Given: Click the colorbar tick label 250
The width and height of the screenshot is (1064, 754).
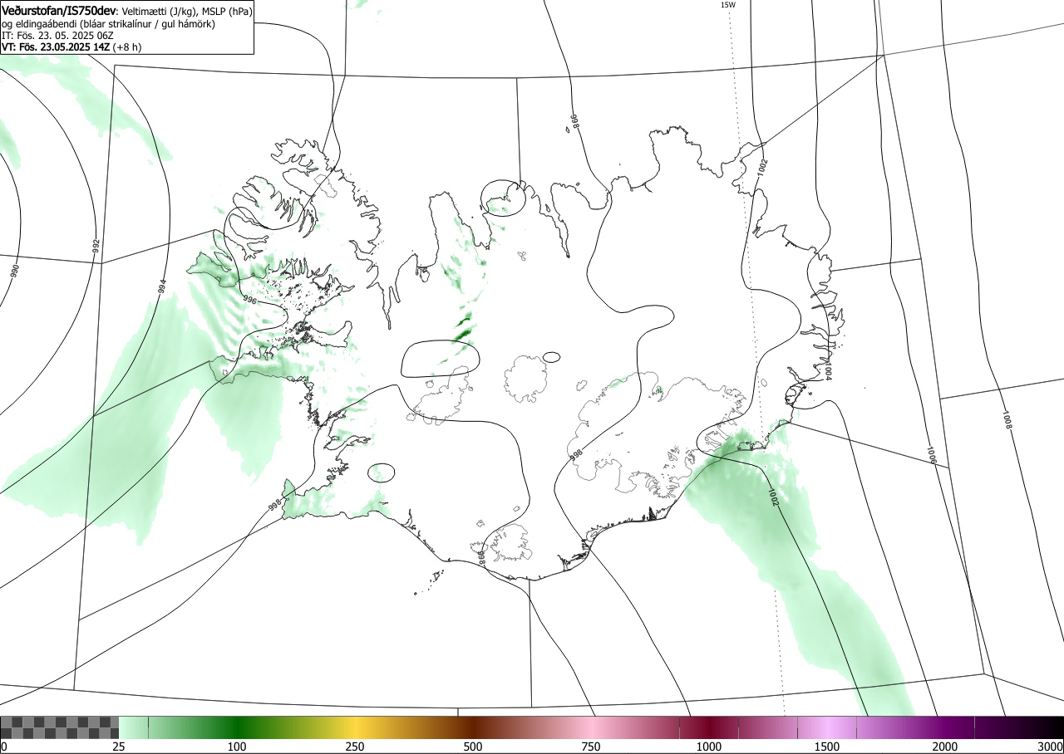Looking at the screenshot, I should pos(355,747).
